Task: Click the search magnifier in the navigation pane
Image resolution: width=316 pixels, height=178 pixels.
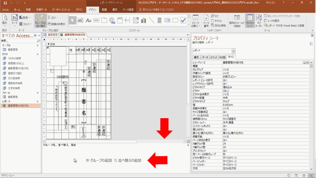Action: tap(39, 41)
